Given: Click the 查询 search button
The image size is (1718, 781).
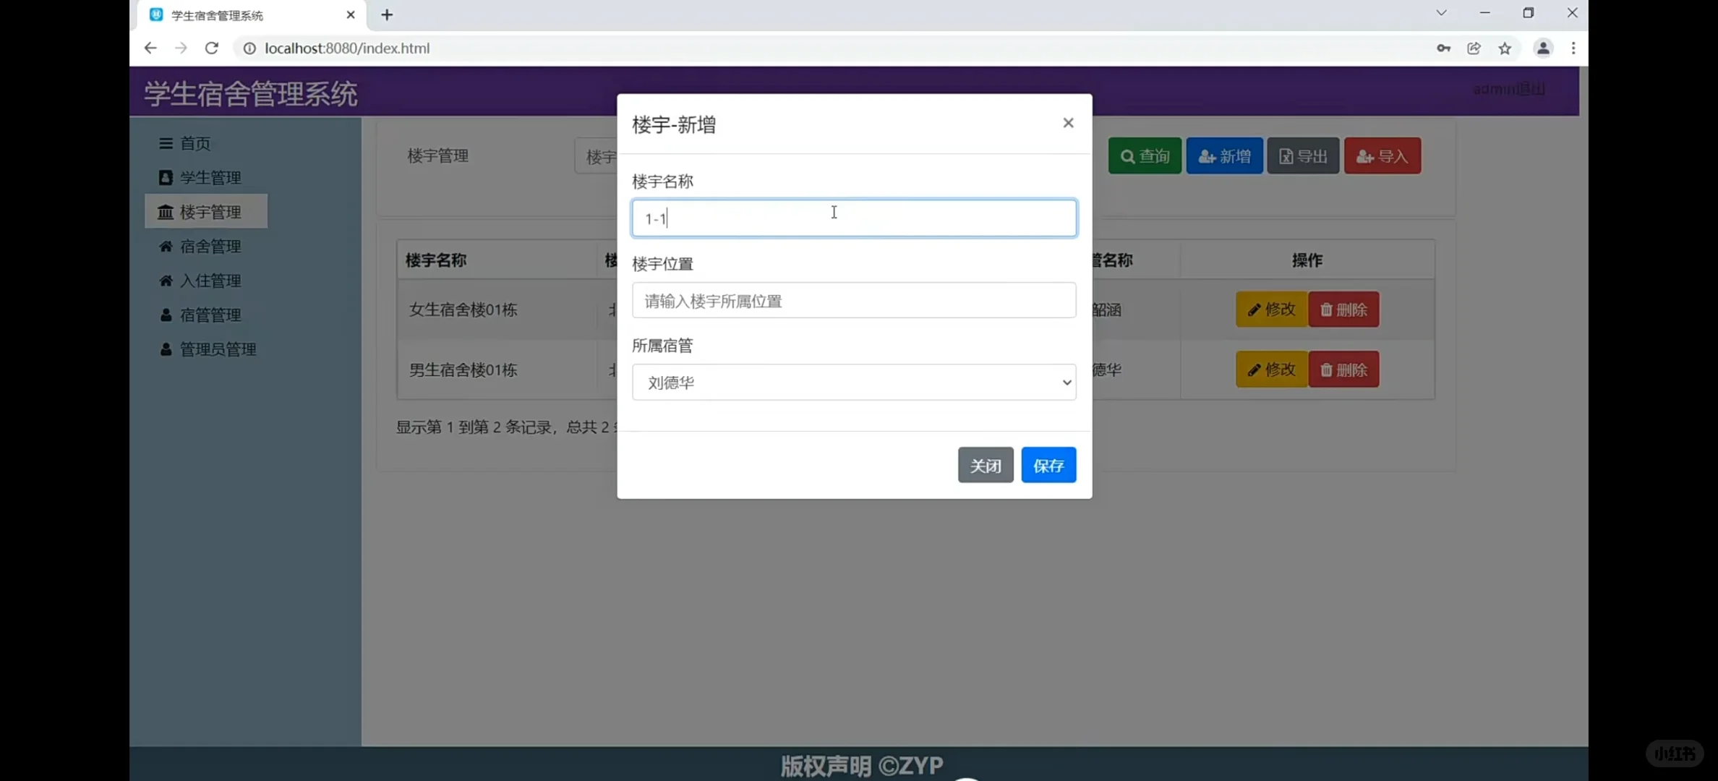Looking at the screenshot, I should [1144, 155].
